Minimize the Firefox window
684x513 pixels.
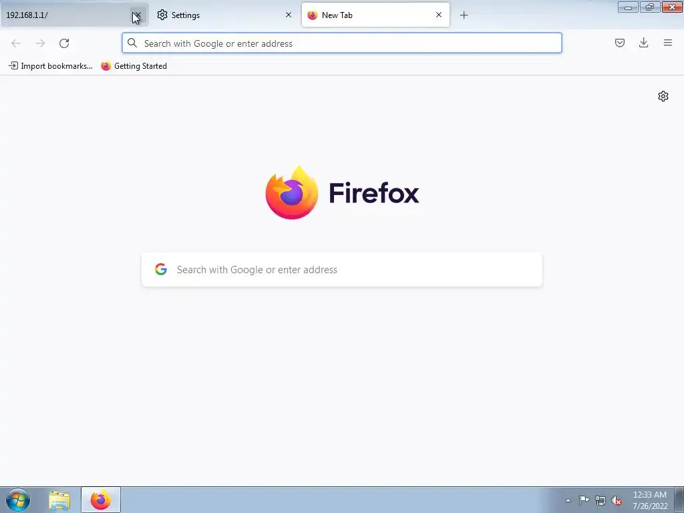click(x=628, y=7)
